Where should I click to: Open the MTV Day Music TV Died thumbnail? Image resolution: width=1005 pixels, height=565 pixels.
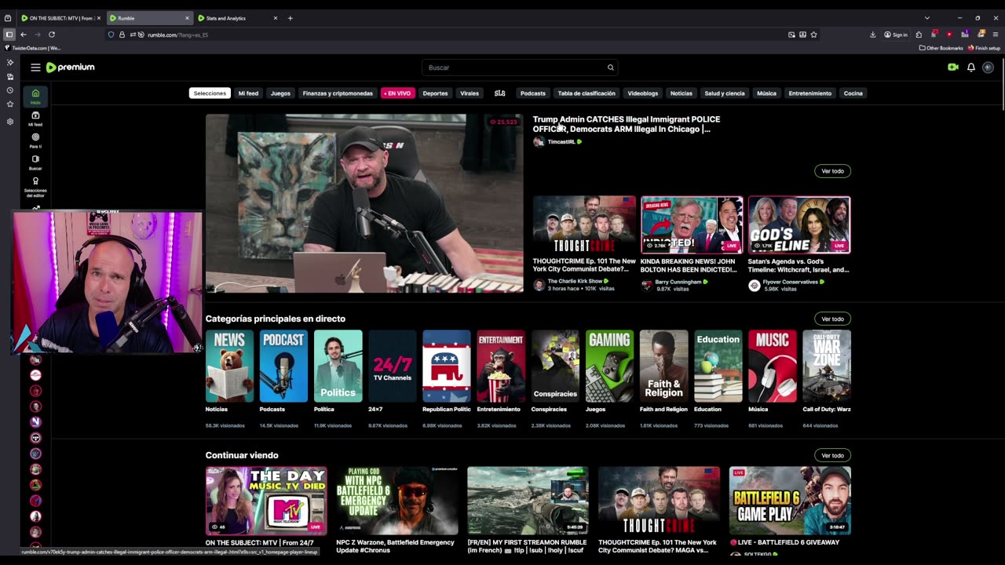pyautogui.click(x=266, y=501)
